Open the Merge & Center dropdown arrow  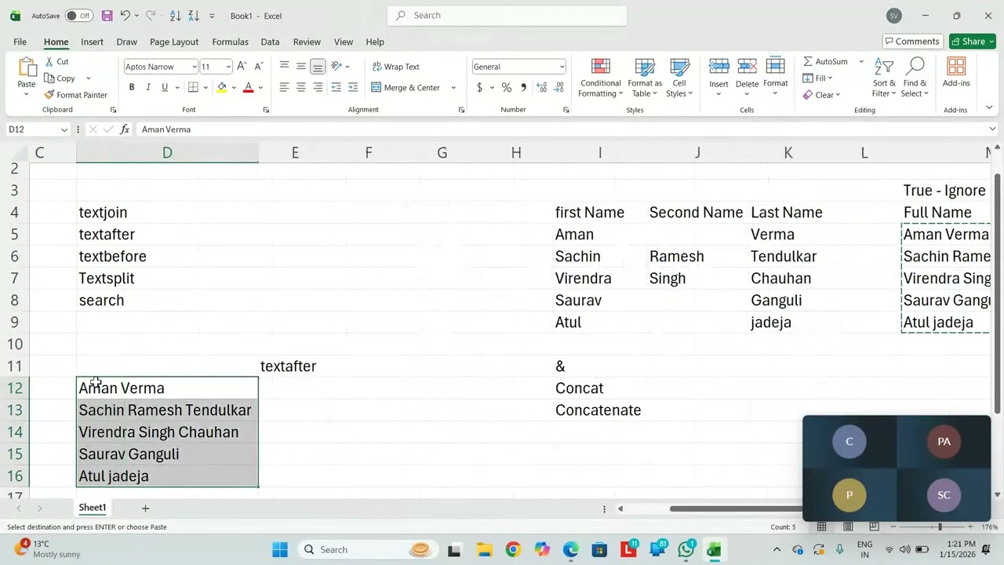(x=453, y=88)
